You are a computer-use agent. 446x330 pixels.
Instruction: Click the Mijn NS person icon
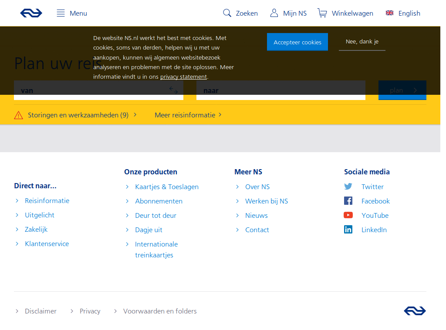274,13
